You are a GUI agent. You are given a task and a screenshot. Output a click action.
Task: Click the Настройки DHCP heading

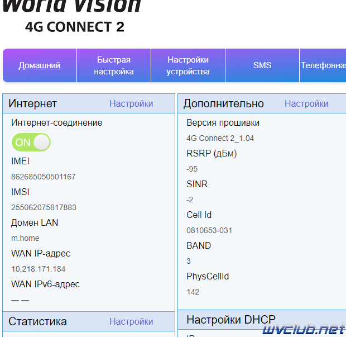coord(231,320)
